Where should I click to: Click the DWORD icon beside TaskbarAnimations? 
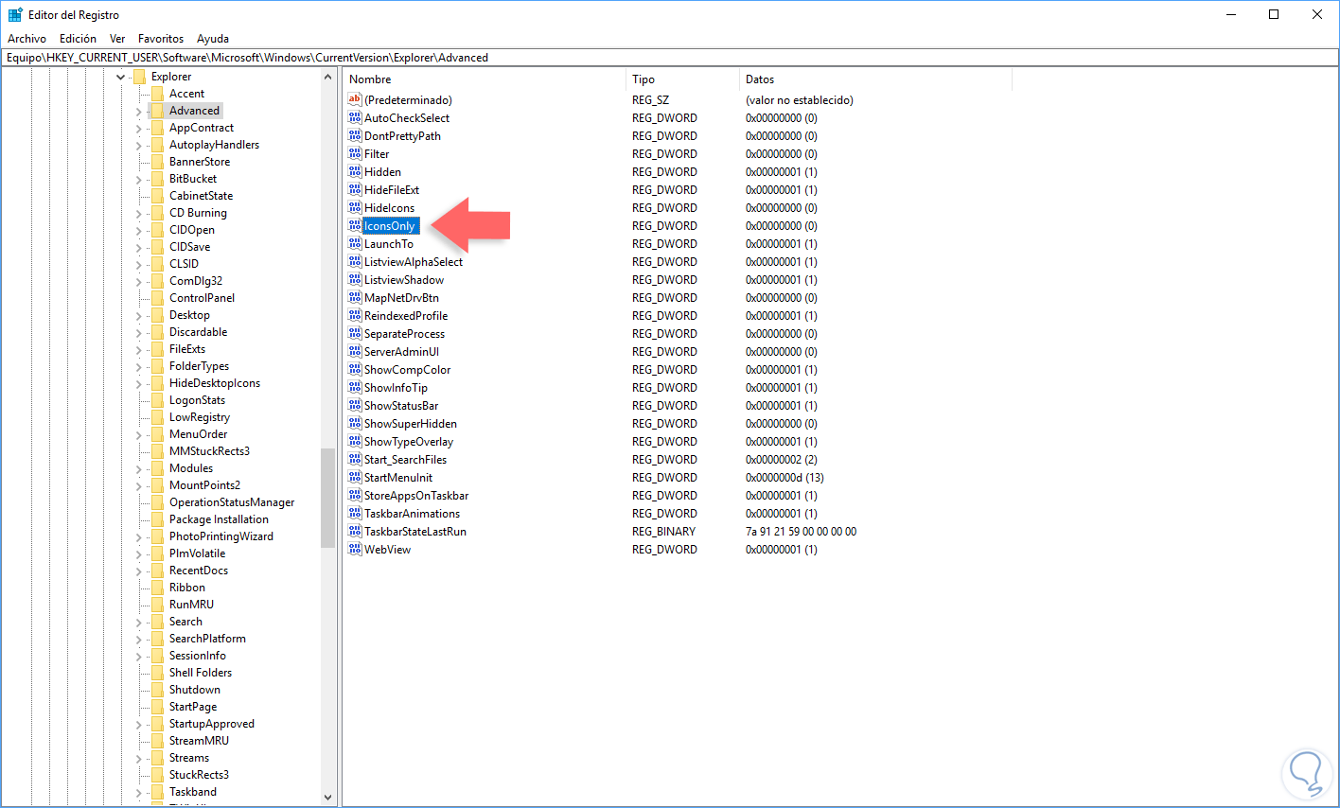coord(355,513)
